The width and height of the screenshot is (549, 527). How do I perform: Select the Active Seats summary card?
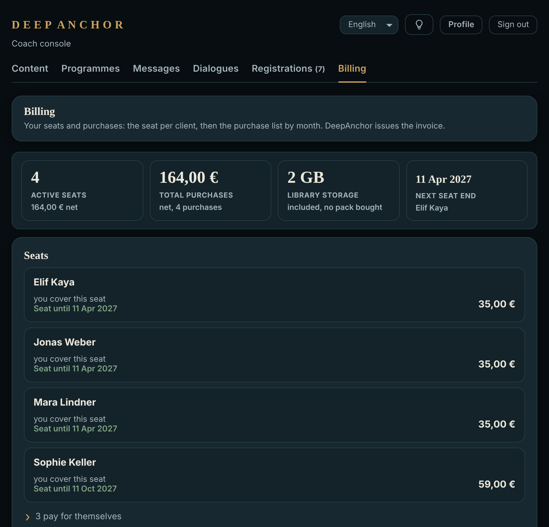tap(82, 190)
